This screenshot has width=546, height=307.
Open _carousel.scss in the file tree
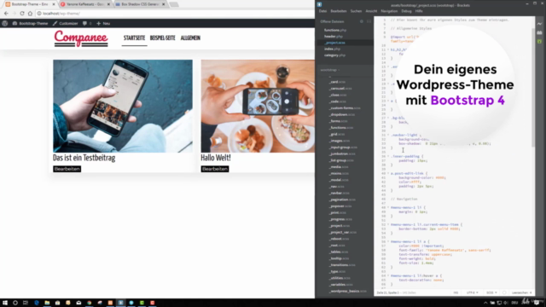pyautogui.click(x=340, y=89)
